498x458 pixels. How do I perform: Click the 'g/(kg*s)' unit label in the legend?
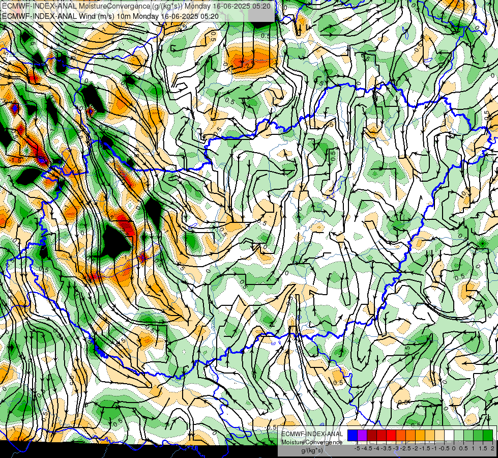click(x=312, y=450)
